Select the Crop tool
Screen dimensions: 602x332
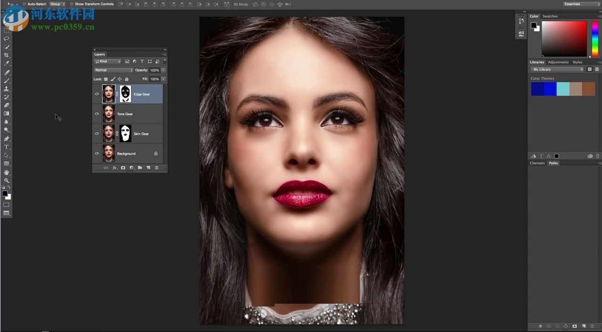pos(7,55)
